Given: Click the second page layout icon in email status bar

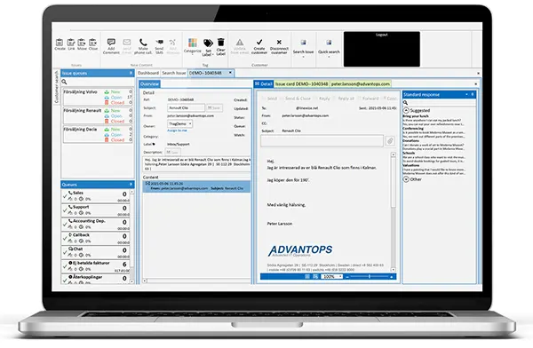Looking at the screenshot, I should coord(315,277).
